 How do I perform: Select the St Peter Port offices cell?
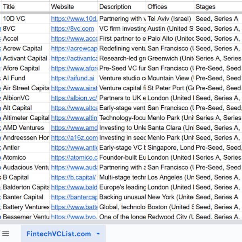[x=170, y=88]
